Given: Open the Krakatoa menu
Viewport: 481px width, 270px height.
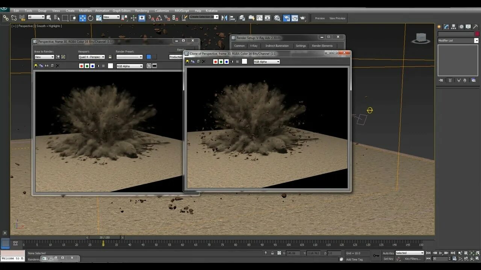Looking at the screenshot, I should pos(212,10).
